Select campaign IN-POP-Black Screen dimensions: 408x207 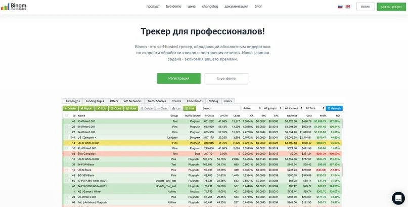coord(202,164)
